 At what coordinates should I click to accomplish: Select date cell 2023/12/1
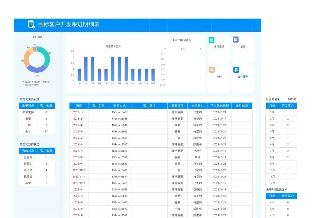point(79,183)
